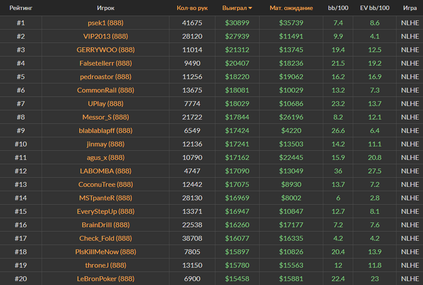This screenshot has height=285, width=423.
Task: Select bb/100 value 20.4
Action: pyautogui.click(x=338, y=252)
